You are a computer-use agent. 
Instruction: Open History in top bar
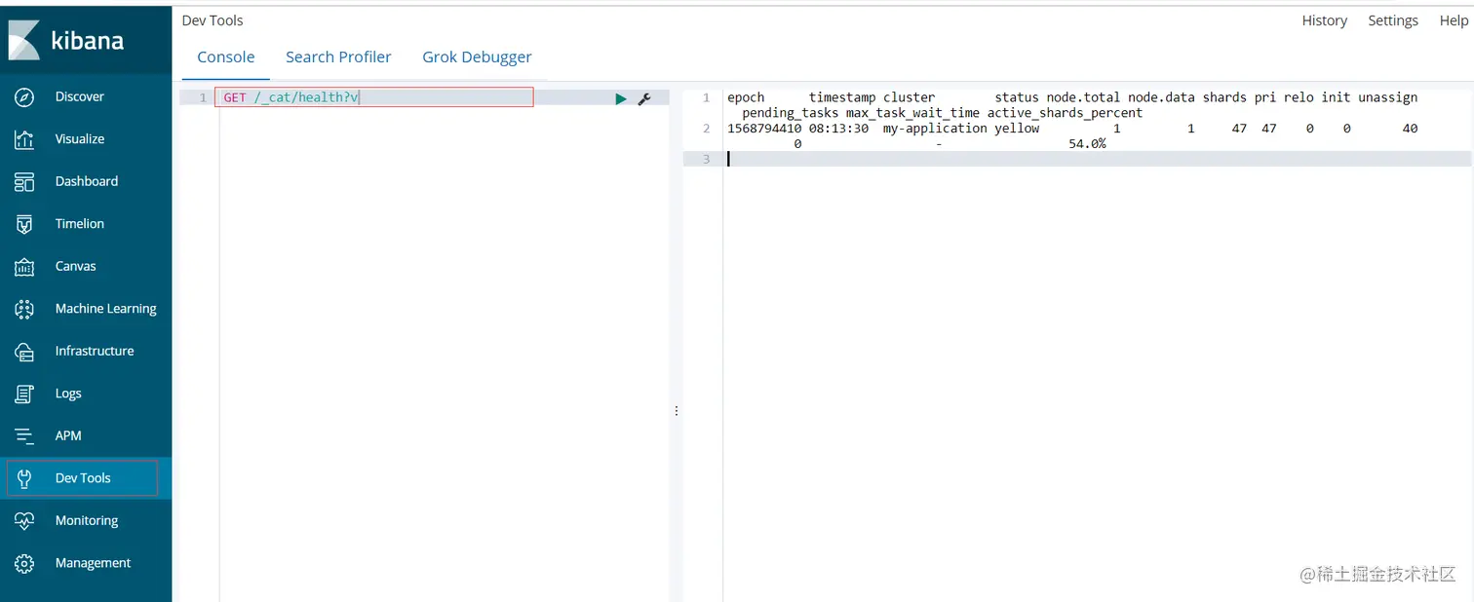tap(1324, 20)
